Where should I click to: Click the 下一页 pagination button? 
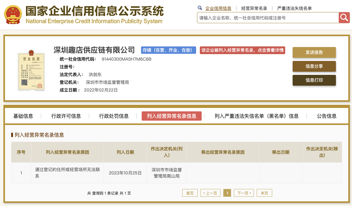244,193
